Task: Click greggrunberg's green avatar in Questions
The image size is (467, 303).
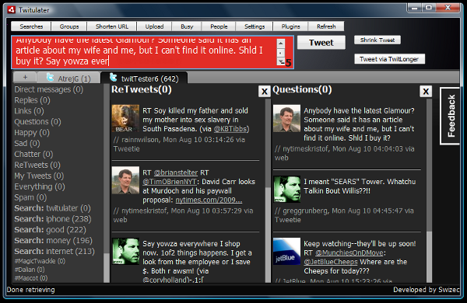Action: pos(286,189)
